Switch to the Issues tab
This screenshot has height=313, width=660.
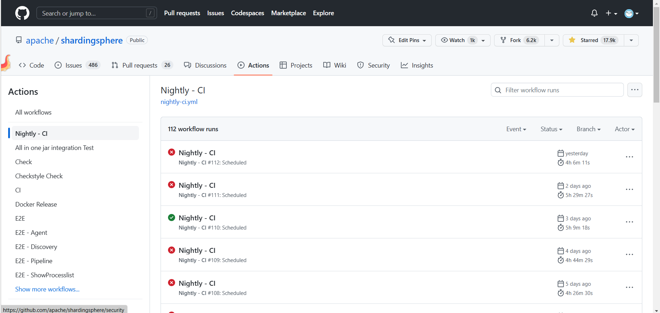click(x=78, y=65)
